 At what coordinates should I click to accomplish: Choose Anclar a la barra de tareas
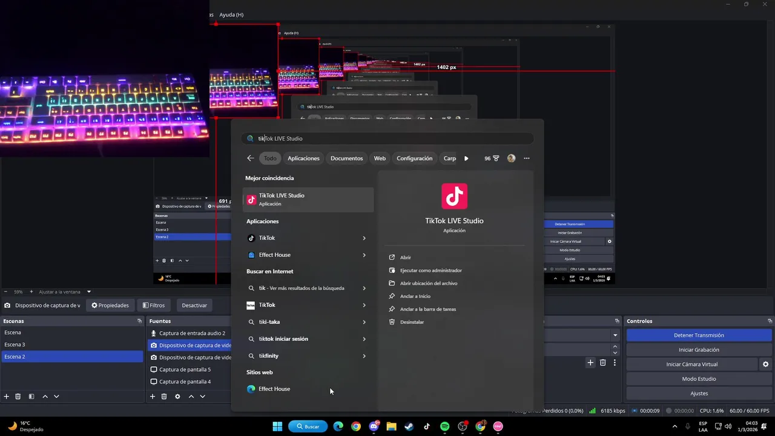click(x=427, y=309)
